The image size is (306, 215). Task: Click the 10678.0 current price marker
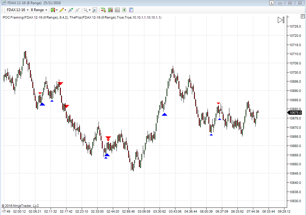point(295,113)
